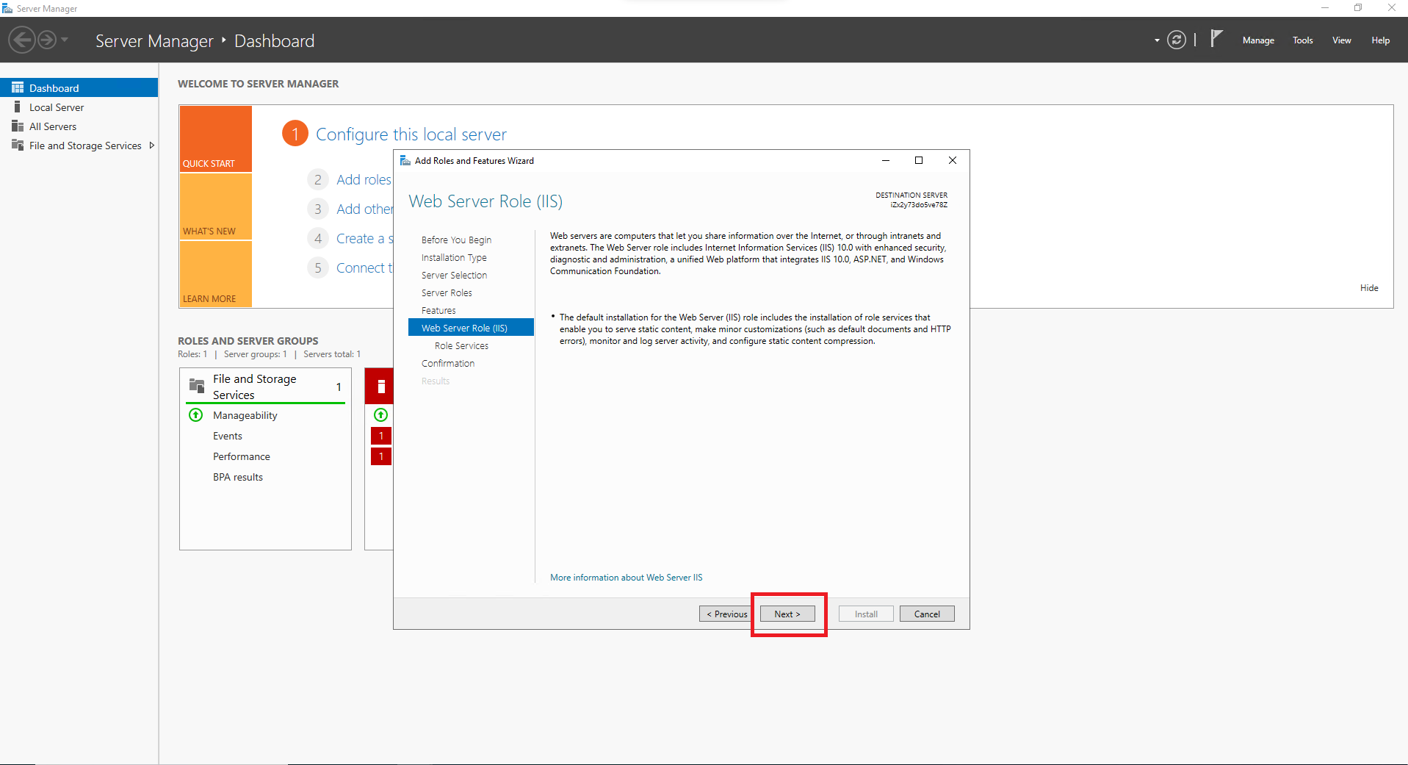Expand File and Storage Services arrow

(151, 146)
